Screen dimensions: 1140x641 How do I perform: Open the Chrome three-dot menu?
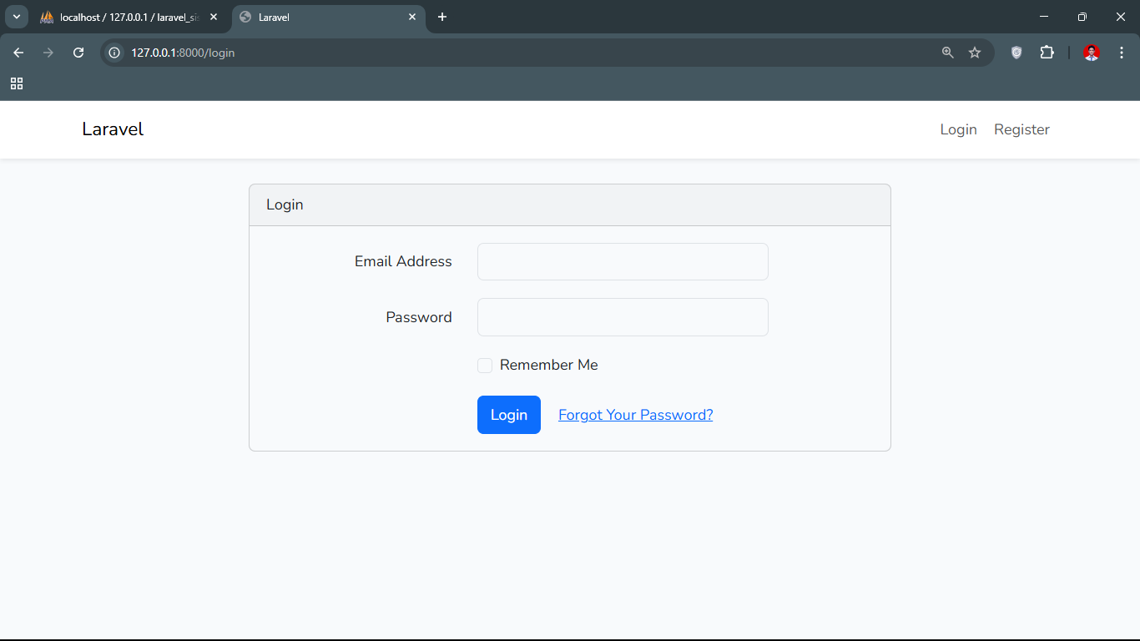(x=1122, y=53)
